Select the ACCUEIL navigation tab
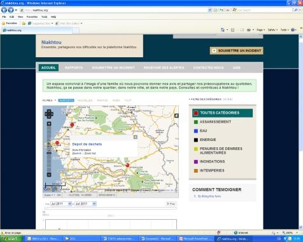 [48, 67]
